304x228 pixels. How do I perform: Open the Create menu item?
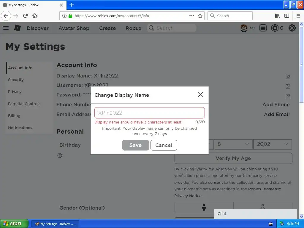click(x=107, y=28)
